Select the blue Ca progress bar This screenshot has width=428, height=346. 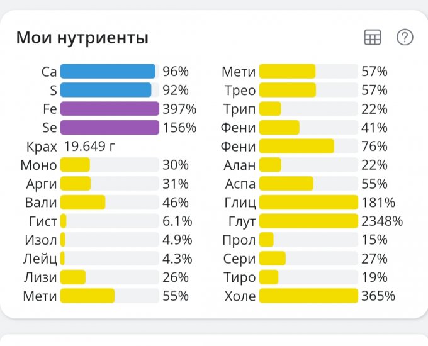coord(108,72)
